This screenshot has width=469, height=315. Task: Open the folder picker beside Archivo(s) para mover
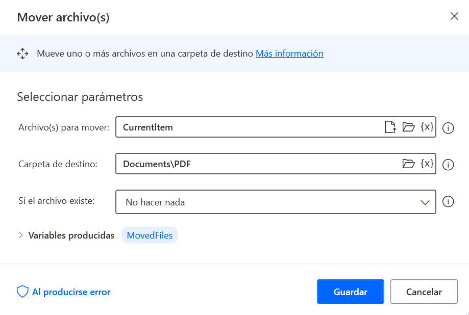[x=408, y=127]
